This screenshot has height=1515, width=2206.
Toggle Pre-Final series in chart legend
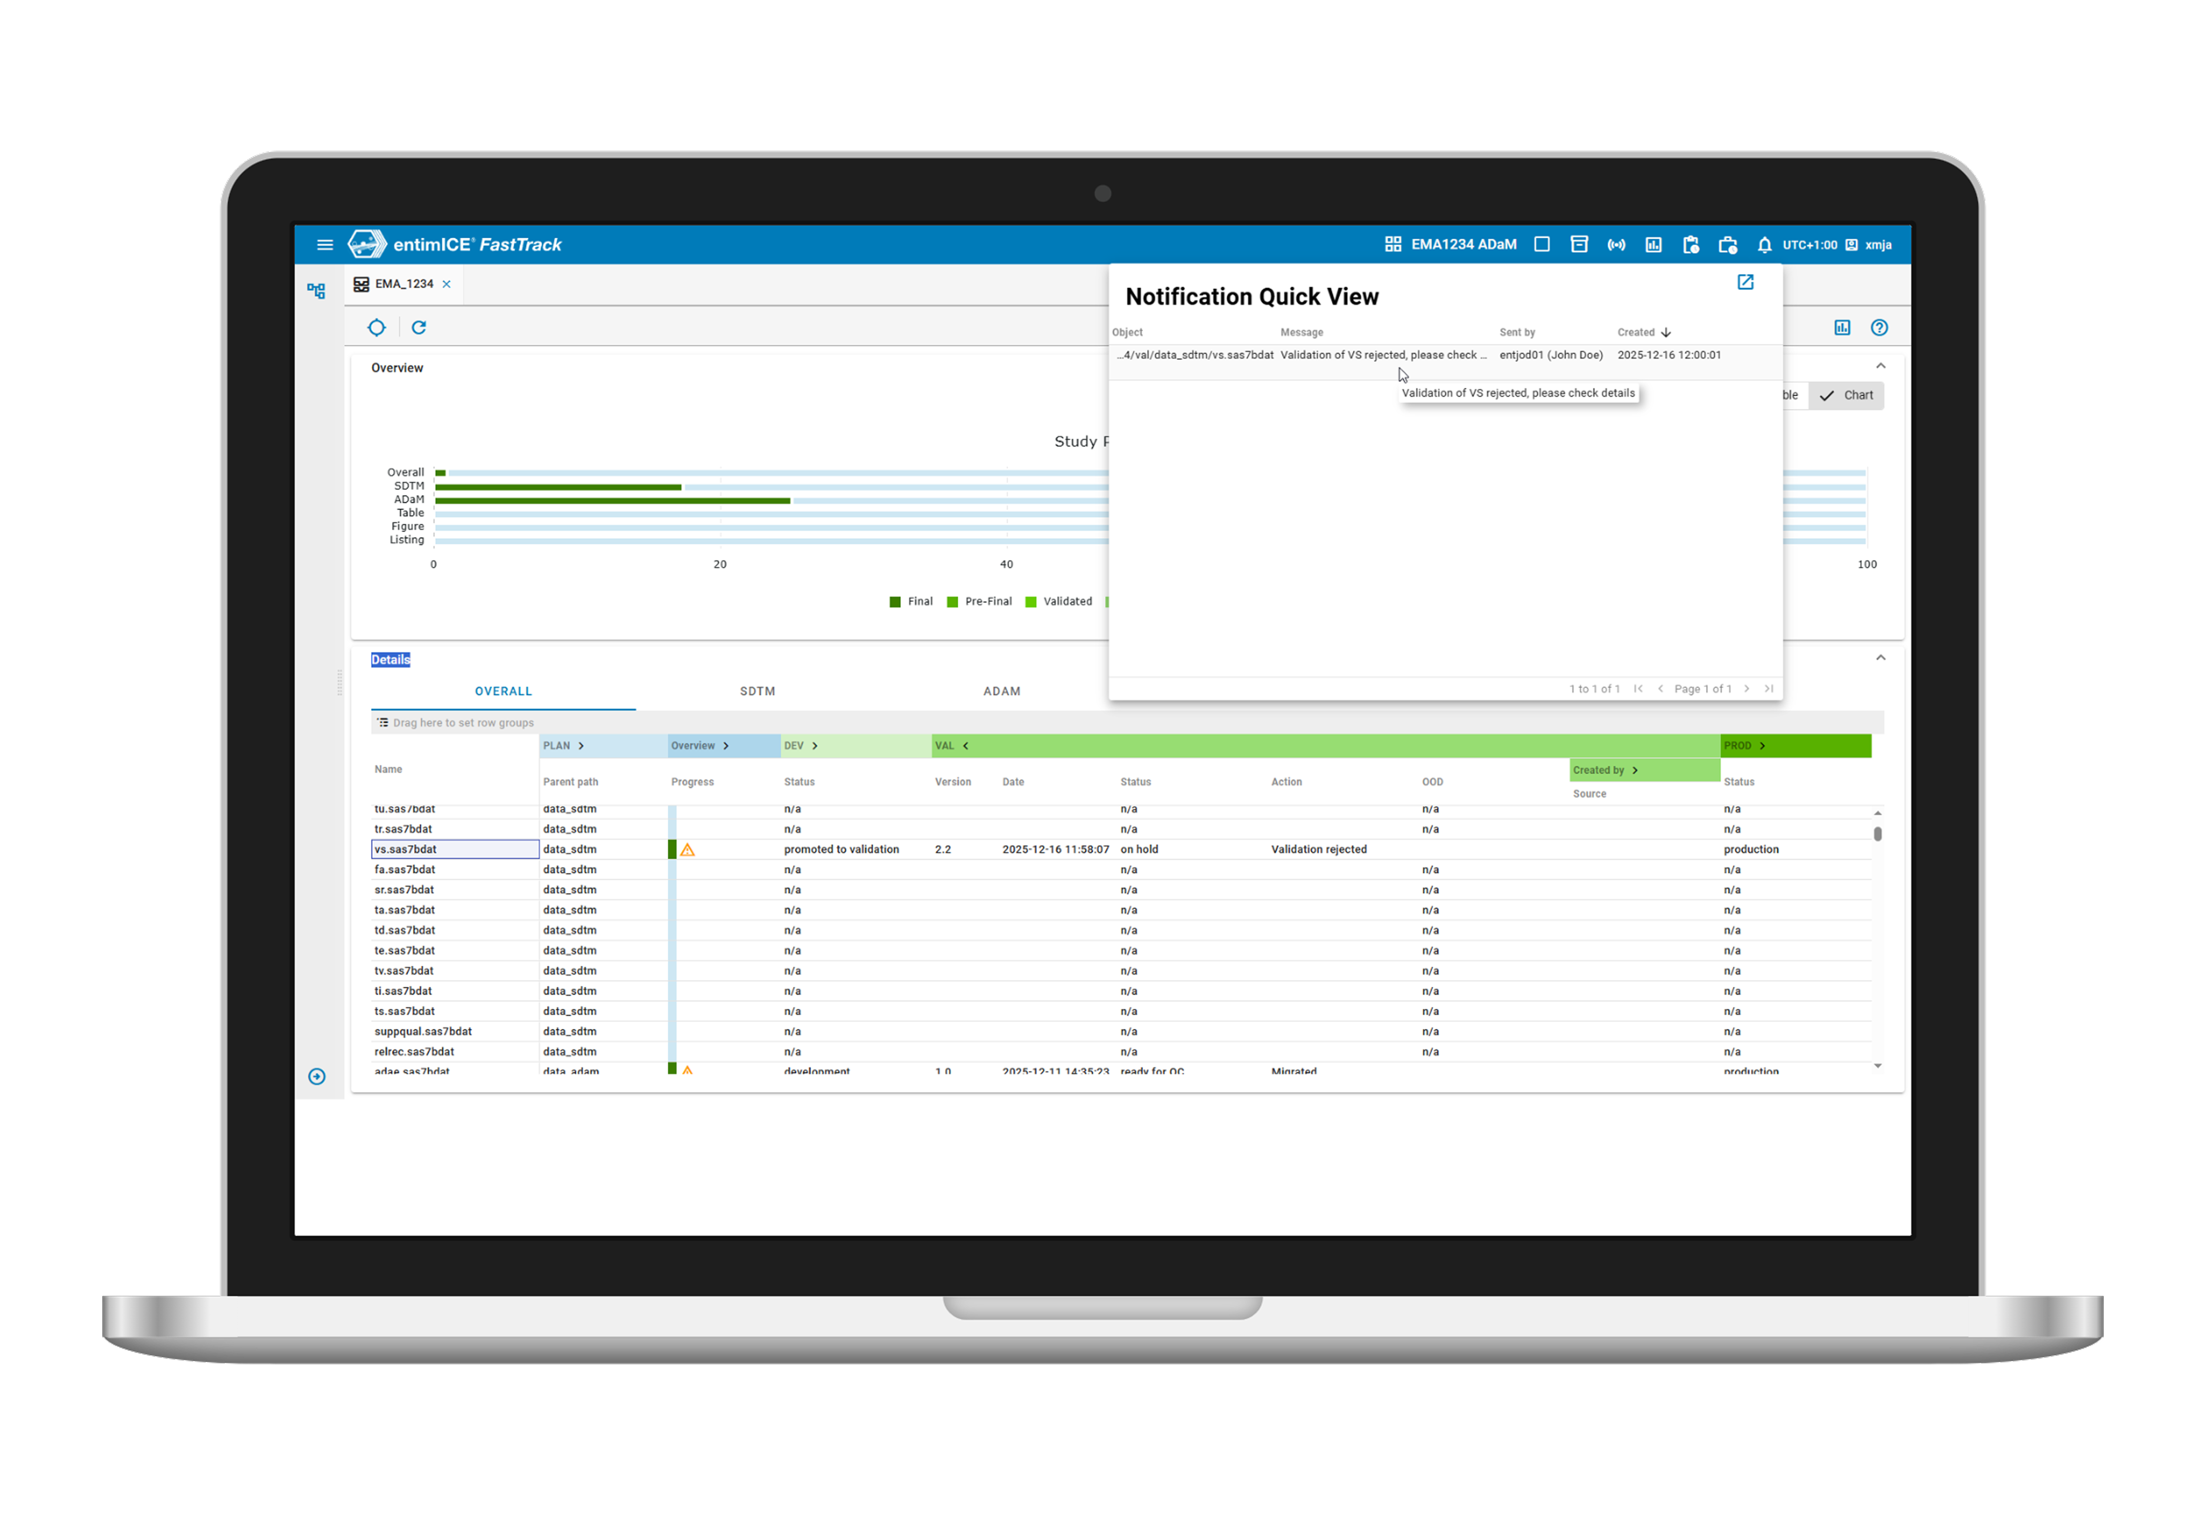tap(979, 602)
